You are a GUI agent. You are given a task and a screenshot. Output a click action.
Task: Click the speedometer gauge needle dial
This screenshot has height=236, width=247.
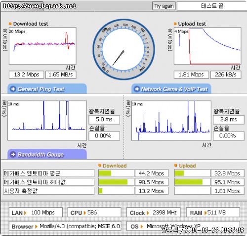[123, 49]
